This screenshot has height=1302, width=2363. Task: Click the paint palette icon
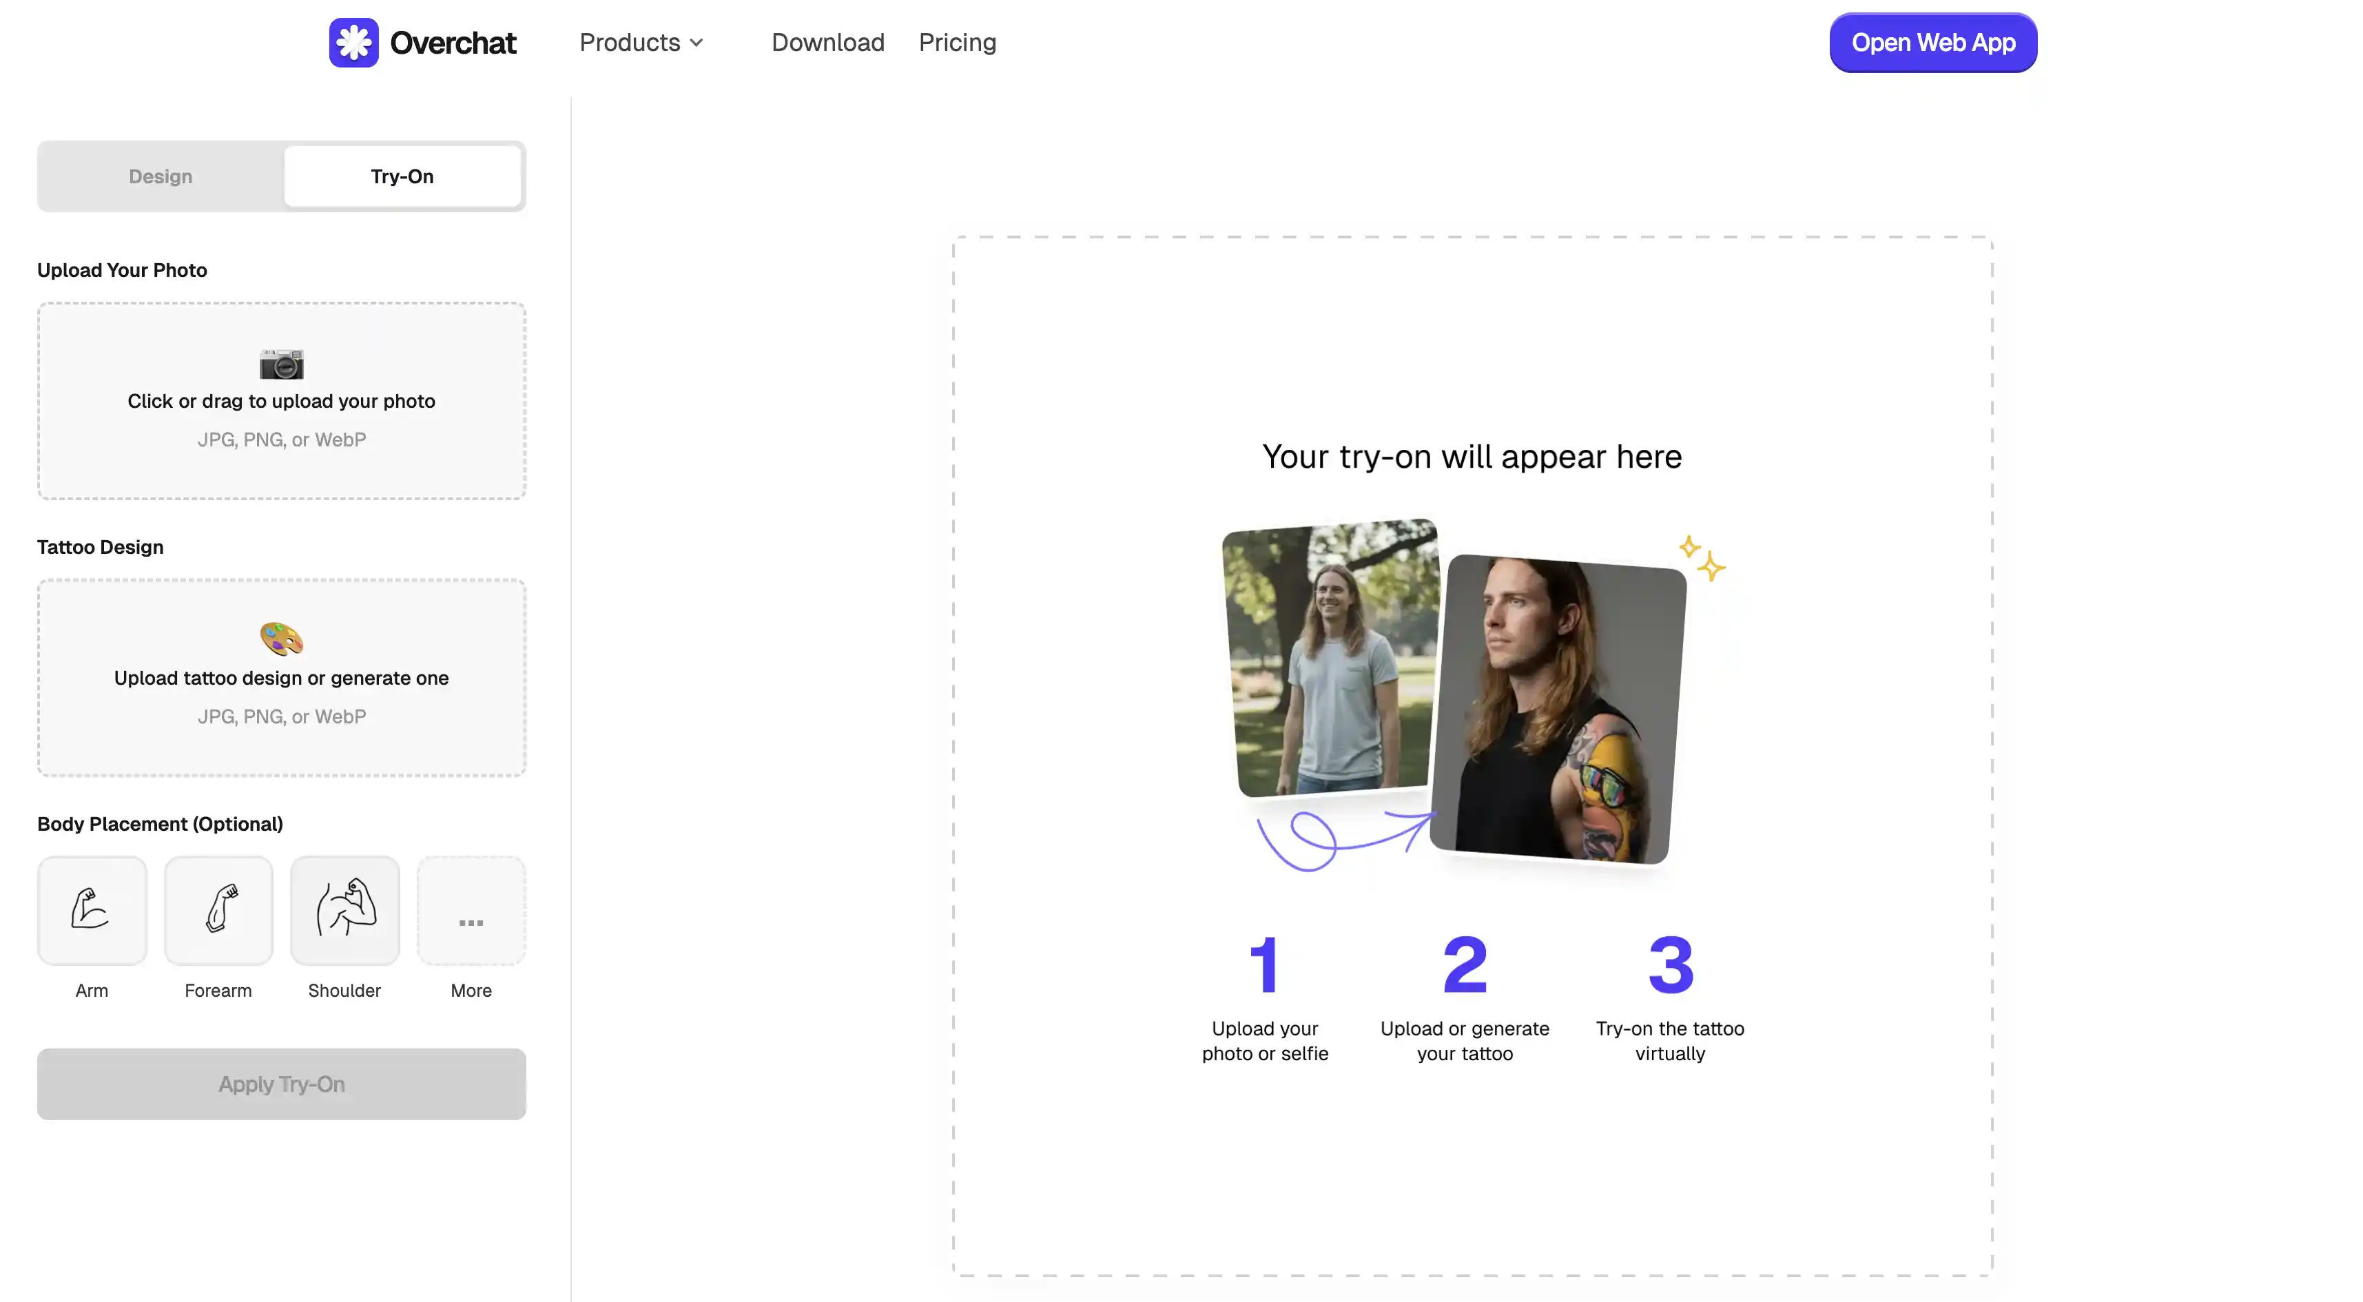pos(282,639)
